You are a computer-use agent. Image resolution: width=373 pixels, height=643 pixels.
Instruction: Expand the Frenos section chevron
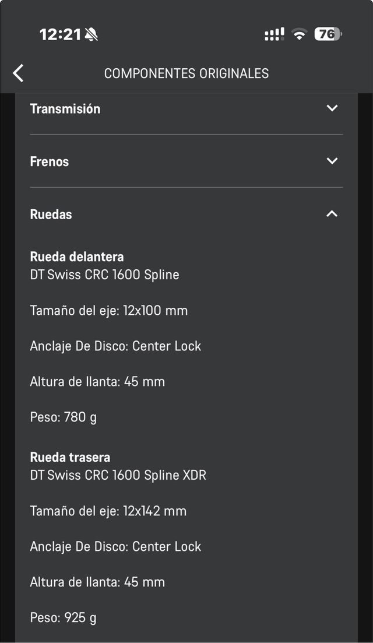(x=332, y=161)
